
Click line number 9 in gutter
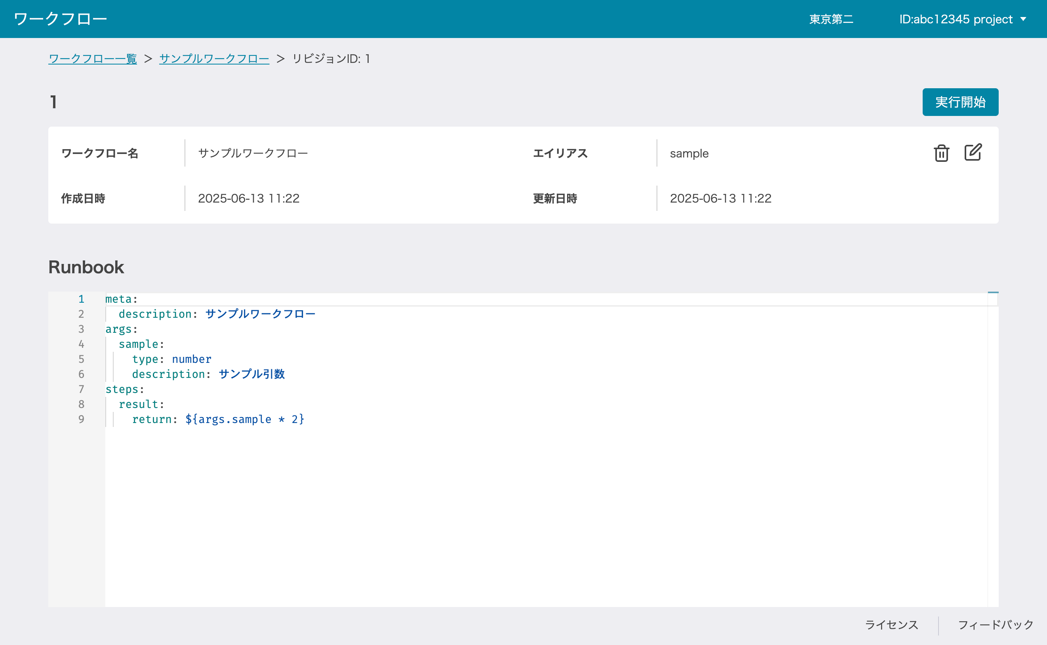[x=81, y=419]
